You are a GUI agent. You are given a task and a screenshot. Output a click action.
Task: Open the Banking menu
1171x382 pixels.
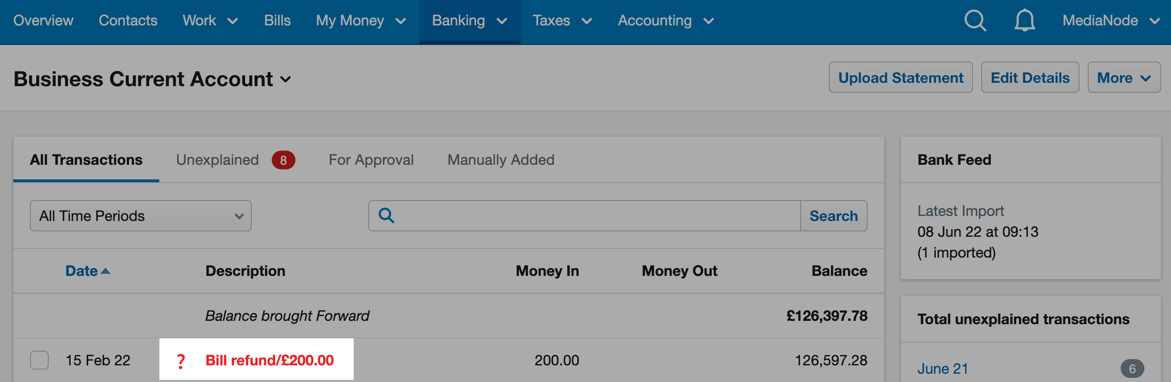[x=469, y=21]
